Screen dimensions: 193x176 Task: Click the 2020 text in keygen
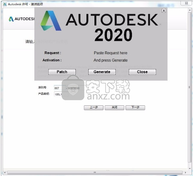point(113,35)
